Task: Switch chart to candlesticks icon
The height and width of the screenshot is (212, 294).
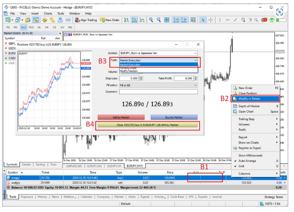Action: click(x=135, y=20)
